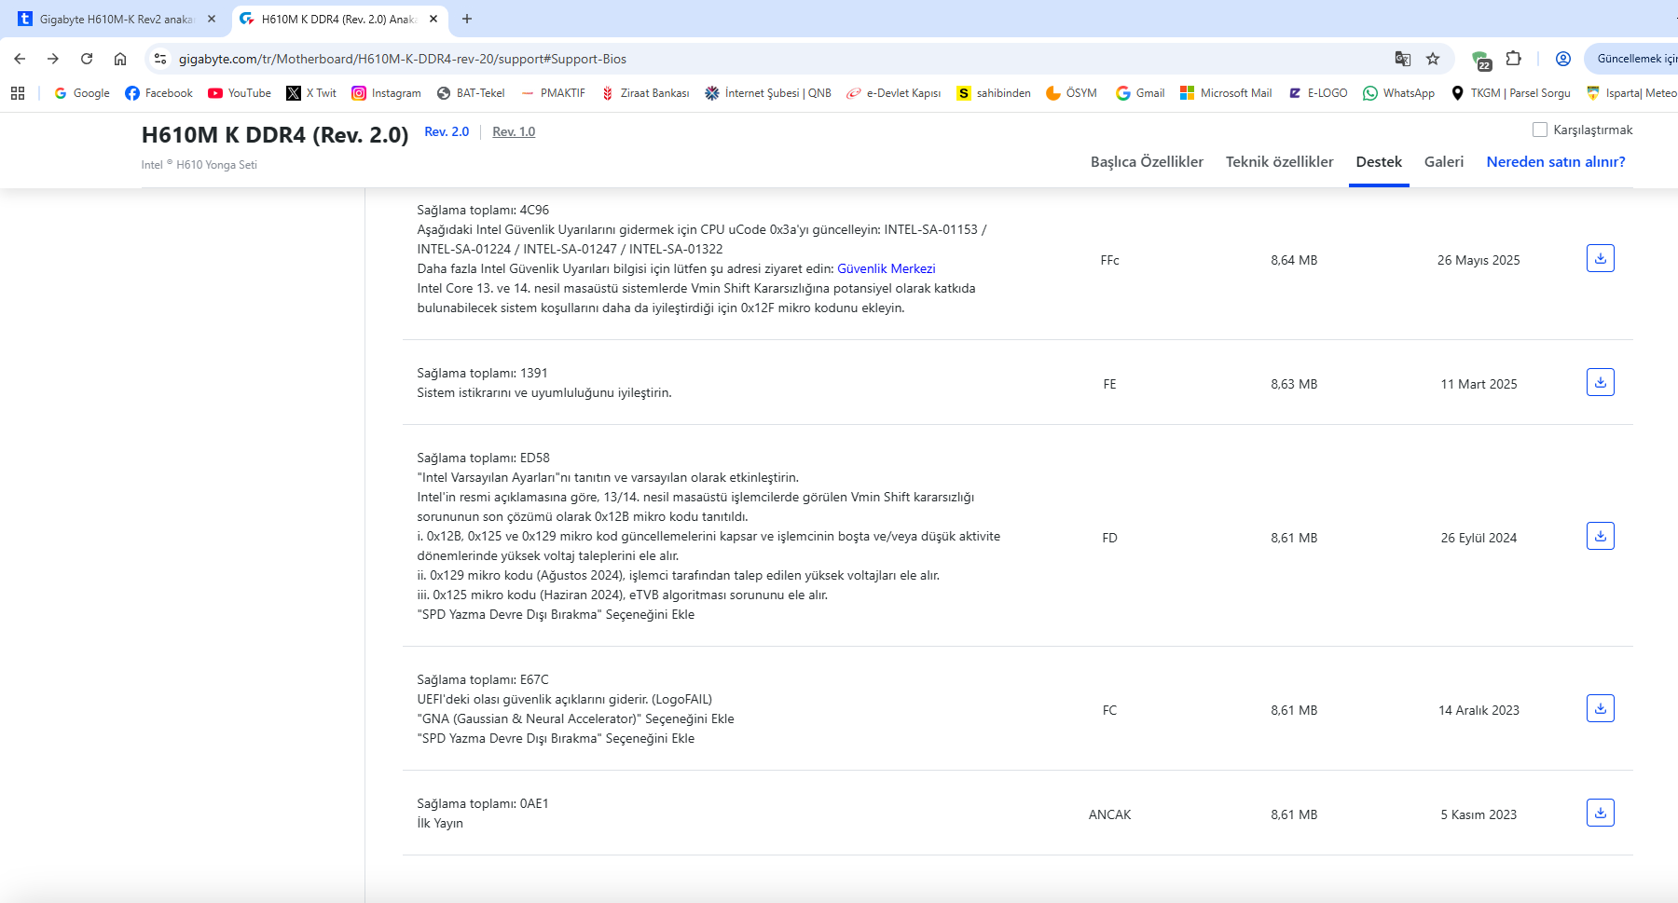Viewport: 1678px width, 903px height.
Task: View site information icon in address bar
Action: point(160,59)
